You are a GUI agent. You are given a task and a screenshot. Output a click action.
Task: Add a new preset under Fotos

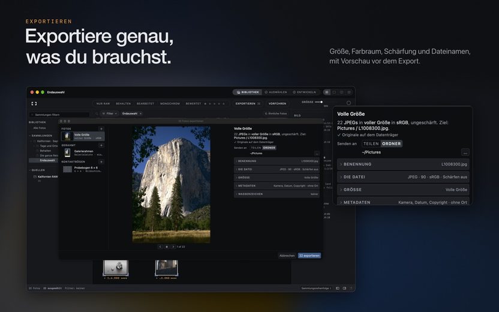(x=101, y=129)
